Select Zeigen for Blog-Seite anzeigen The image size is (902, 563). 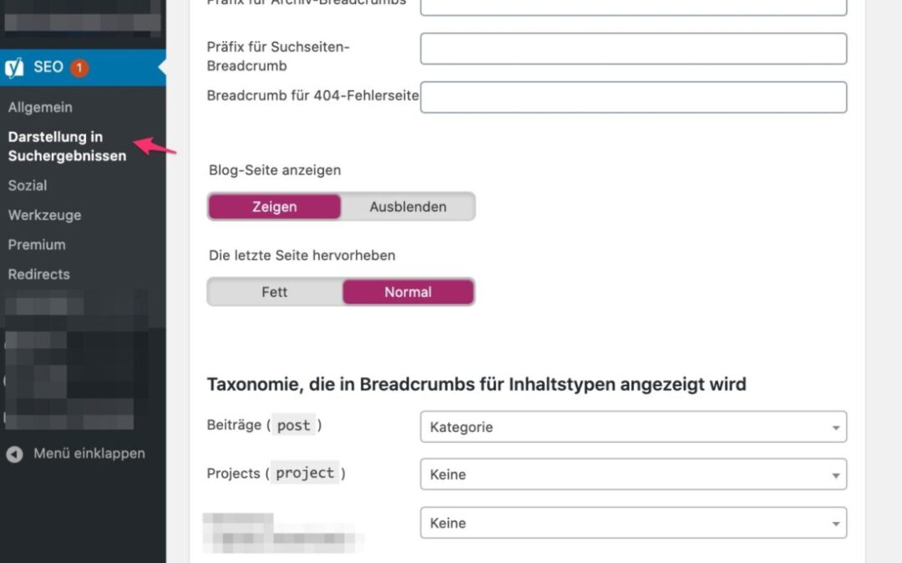[x=275, y=207]
